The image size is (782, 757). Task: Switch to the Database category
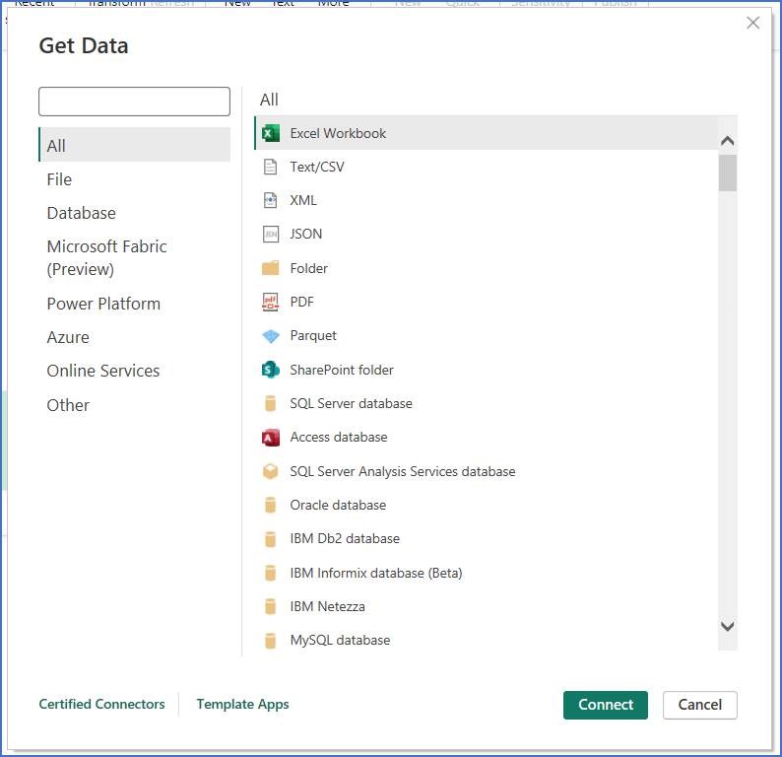pyautogui.click(x=82, y=213)
